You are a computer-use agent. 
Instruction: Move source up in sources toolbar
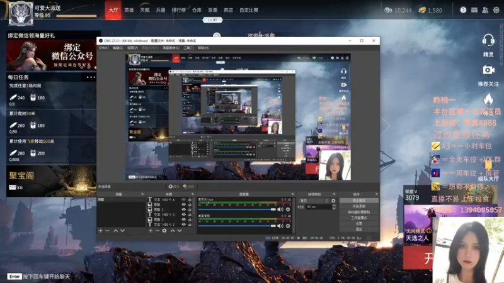point(173,231)
